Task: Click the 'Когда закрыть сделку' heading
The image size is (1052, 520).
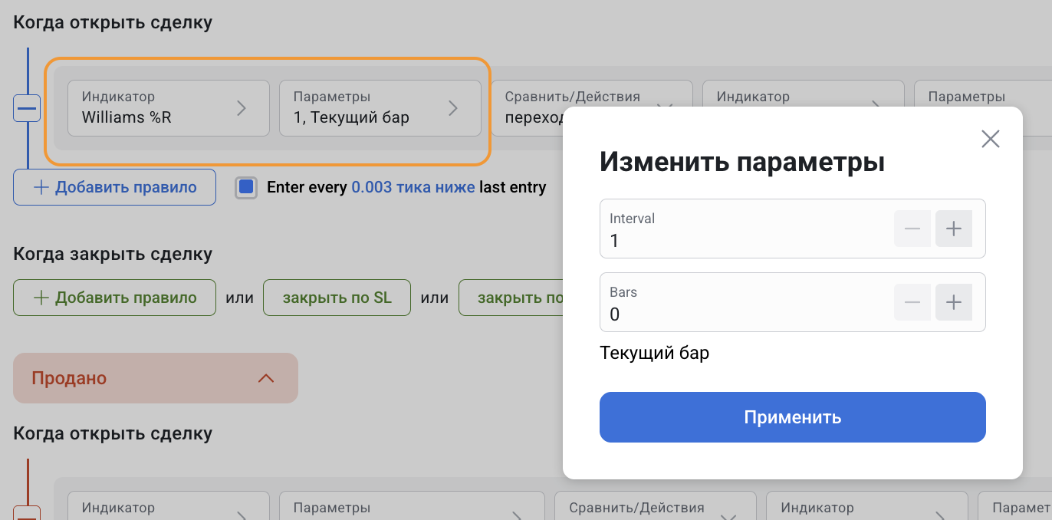Action: (113, 254)
